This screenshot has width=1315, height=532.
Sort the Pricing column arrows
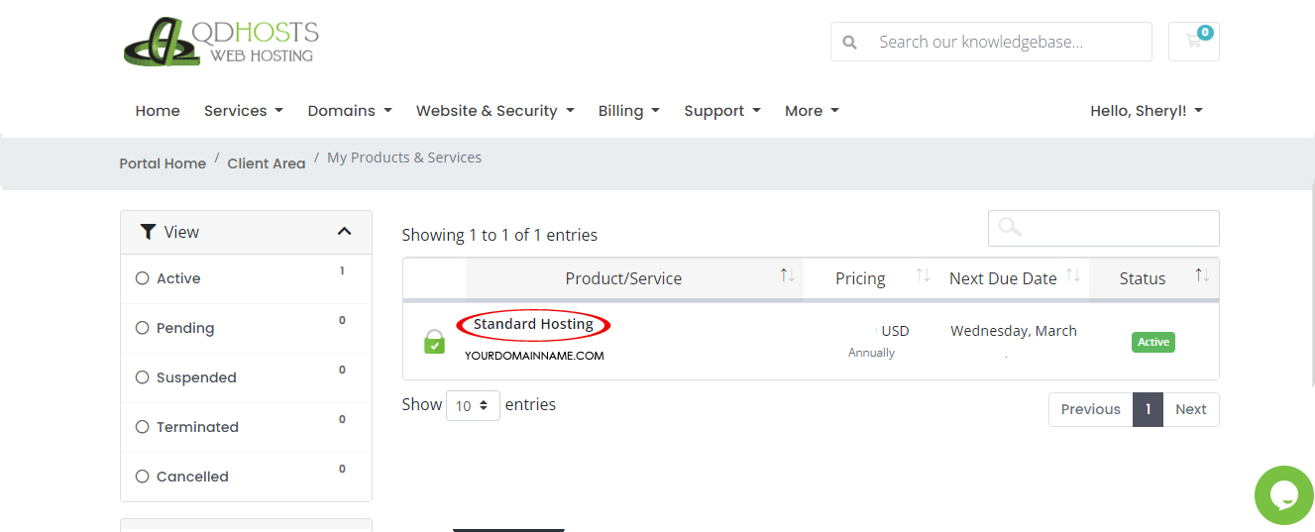click(923, 275)
